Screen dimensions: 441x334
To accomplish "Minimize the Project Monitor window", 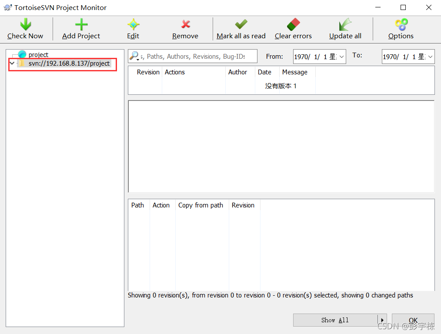I will coord(378,7).
